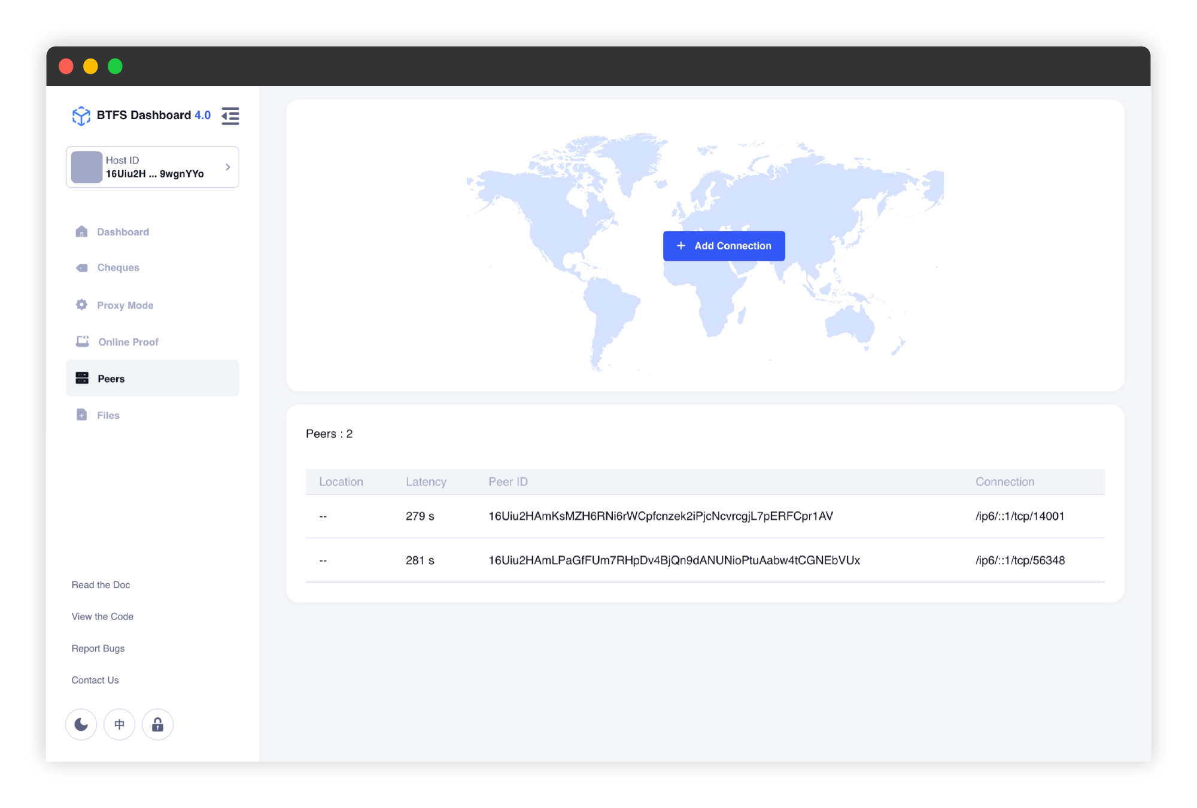Click the Online Proof icon
Viewport: 1197px width, 808px height.
(x=83, y=342)
